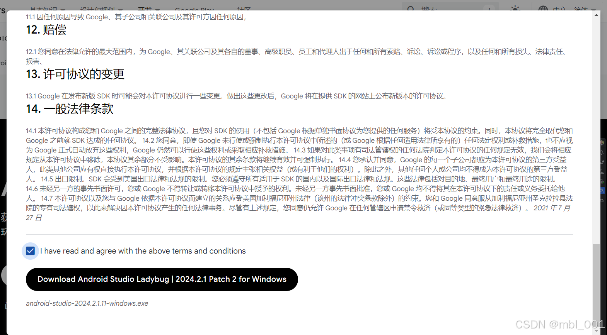Click the 'I have read and agree' label text
Viewport: 607px width, 335px height.
143,251
